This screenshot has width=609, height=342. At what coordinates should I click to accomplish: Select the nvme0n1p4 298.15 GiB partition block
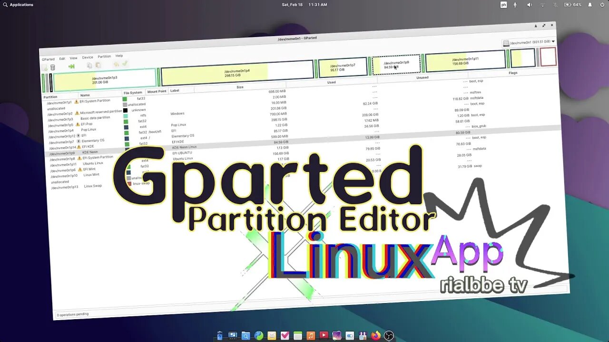(x=237, y=73)
